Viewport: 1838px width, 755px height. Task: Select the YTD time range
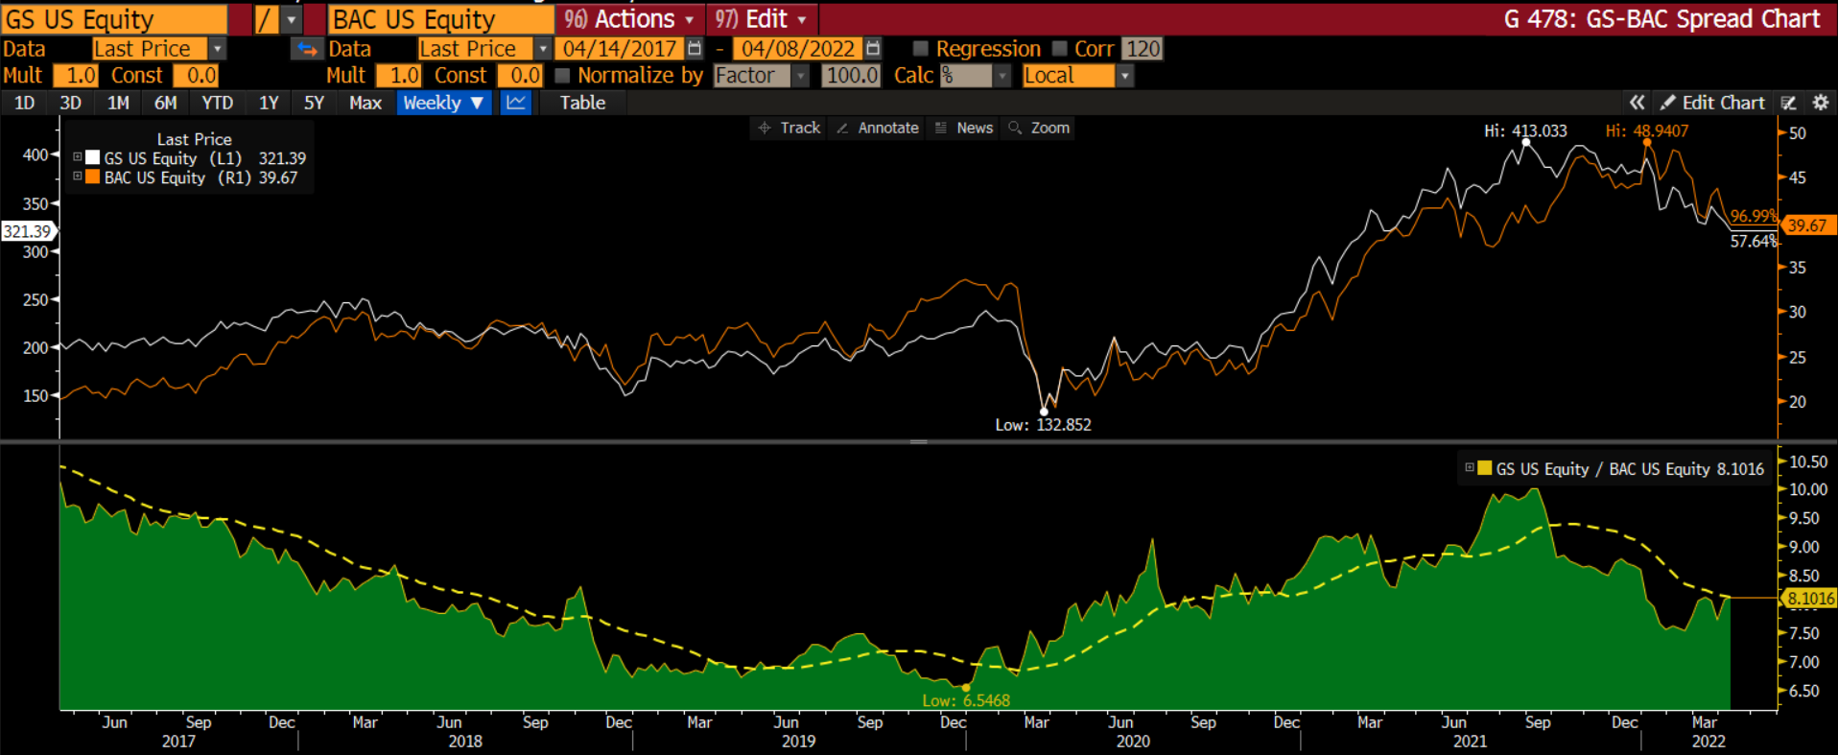(218, 103)
